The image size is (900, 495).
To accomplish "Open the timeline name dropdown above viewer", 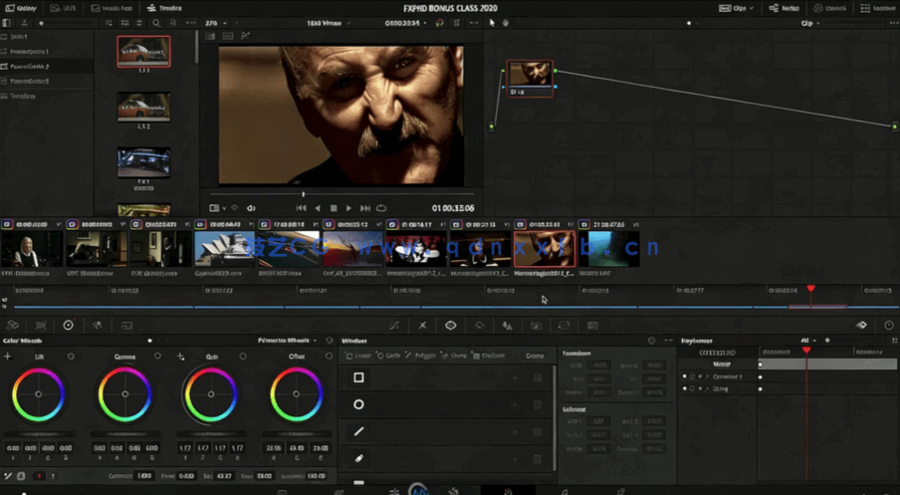I will coord(329,23).
